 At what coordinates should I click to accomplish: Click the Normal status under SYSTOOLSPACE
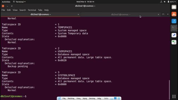click(x=12, y=90)
